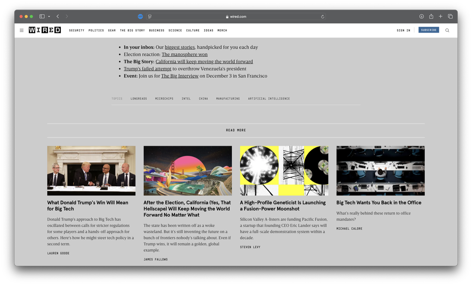Open the page reader menu icon

coord(150,17)
